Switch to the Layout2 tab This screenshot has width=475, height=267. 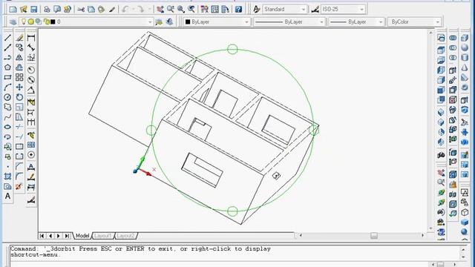(125, 236)
